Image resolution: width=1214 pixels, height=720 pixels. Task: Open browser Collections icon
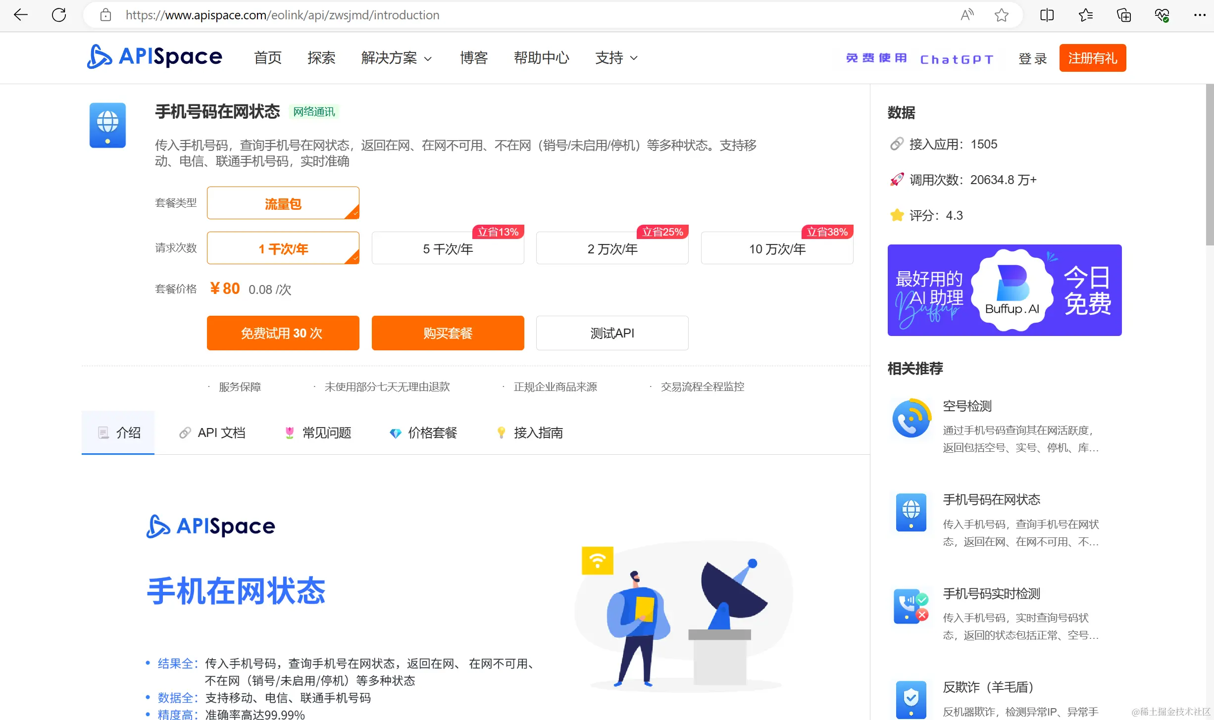click(1123, 15)
